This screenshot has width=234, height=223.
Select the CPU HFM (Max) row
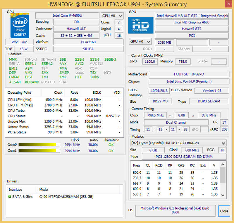coord(64,105)
